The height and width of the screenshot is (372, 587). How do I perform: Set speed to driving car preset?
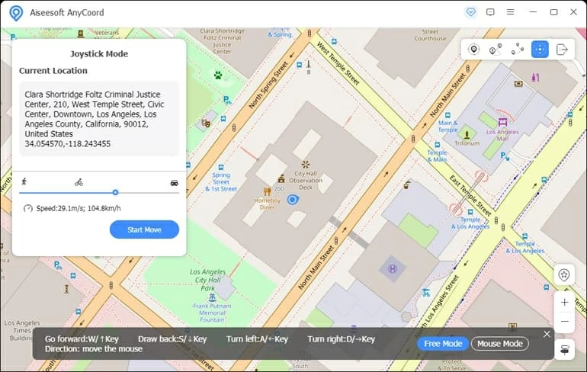pyautogui.click(x=174, y=183)
